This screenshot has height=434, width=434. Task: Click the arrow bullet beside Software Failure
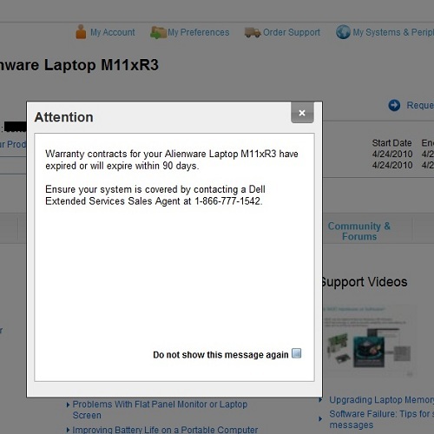[320, 418]
